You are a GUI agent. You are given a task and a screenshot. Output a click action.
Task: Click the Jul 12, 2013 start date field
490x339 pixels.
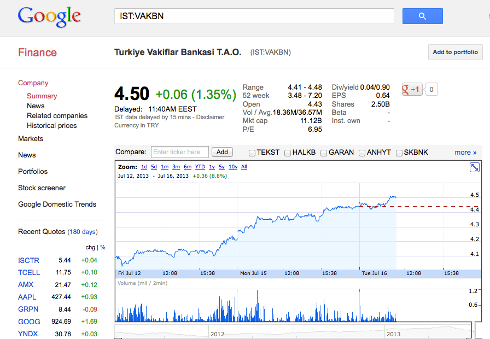pos(133,176)
